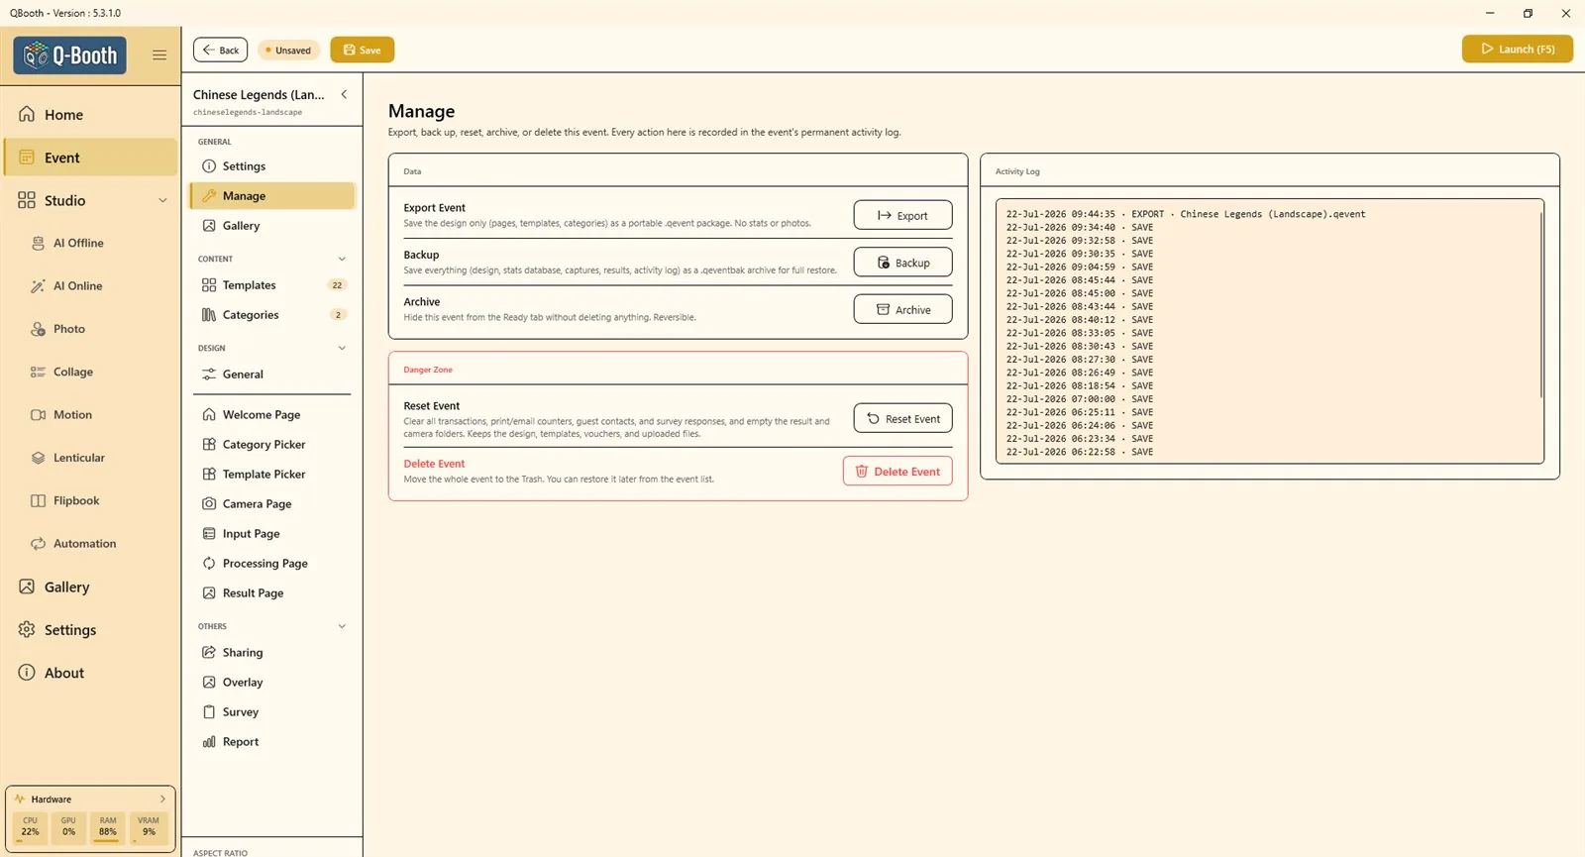Open Home in the main sidebar
This screenshot has height=857, width=1585.
point(90,115)
